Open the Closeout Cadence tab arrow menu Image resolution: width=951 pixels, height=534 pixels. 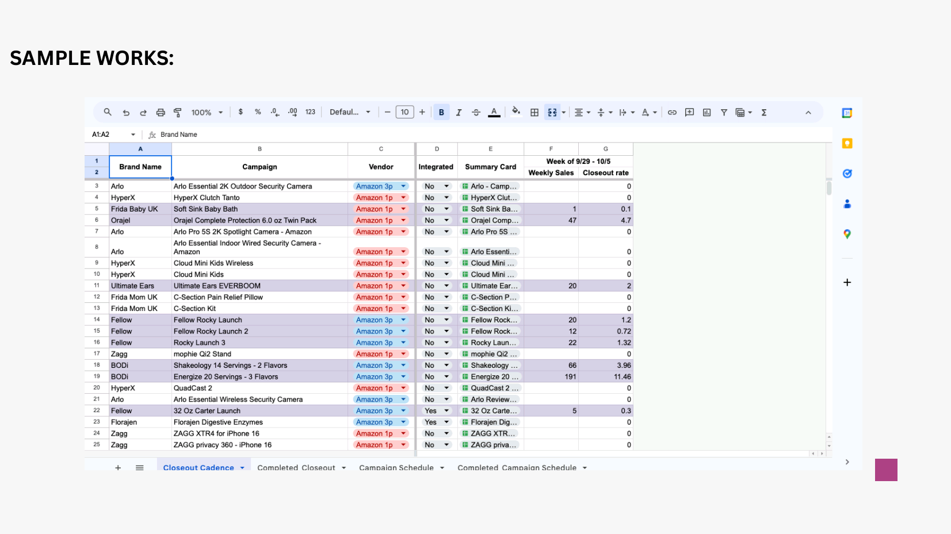(x=242, y=468)
